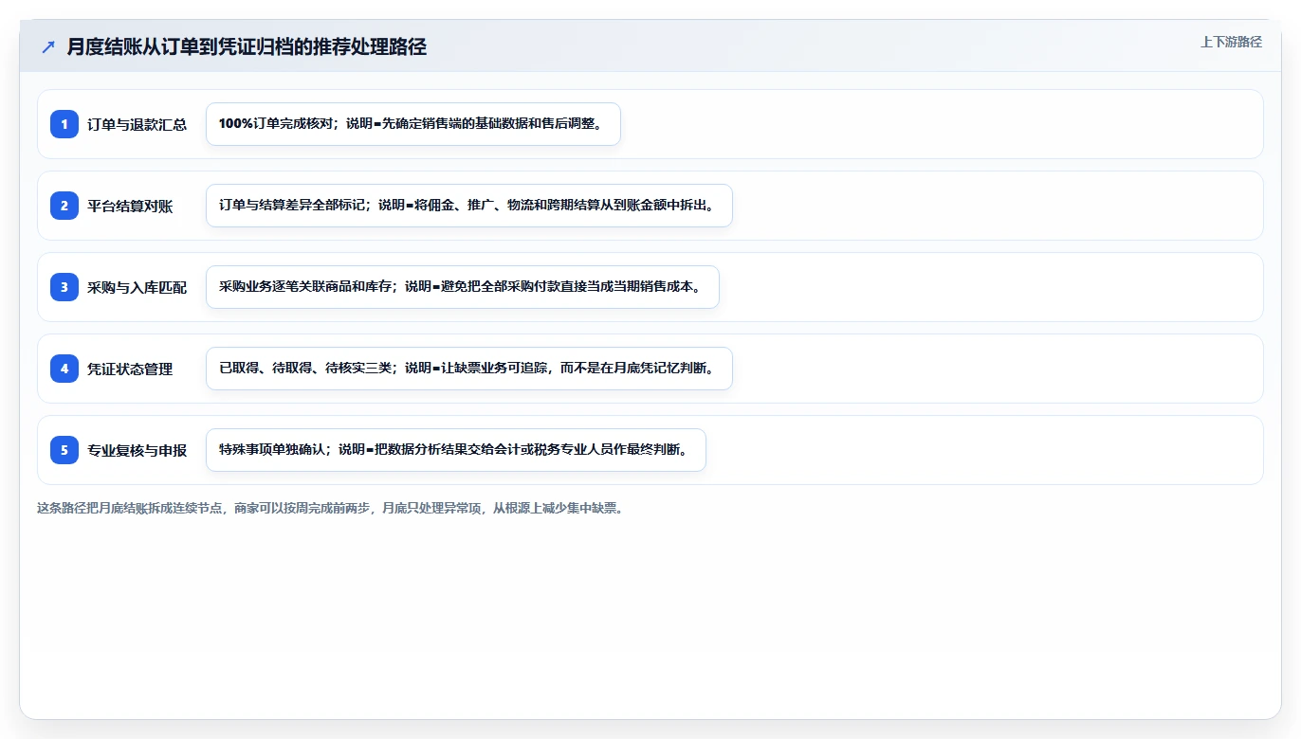
Task: Select the 上下游路径 label
Action: point(1231,42)
